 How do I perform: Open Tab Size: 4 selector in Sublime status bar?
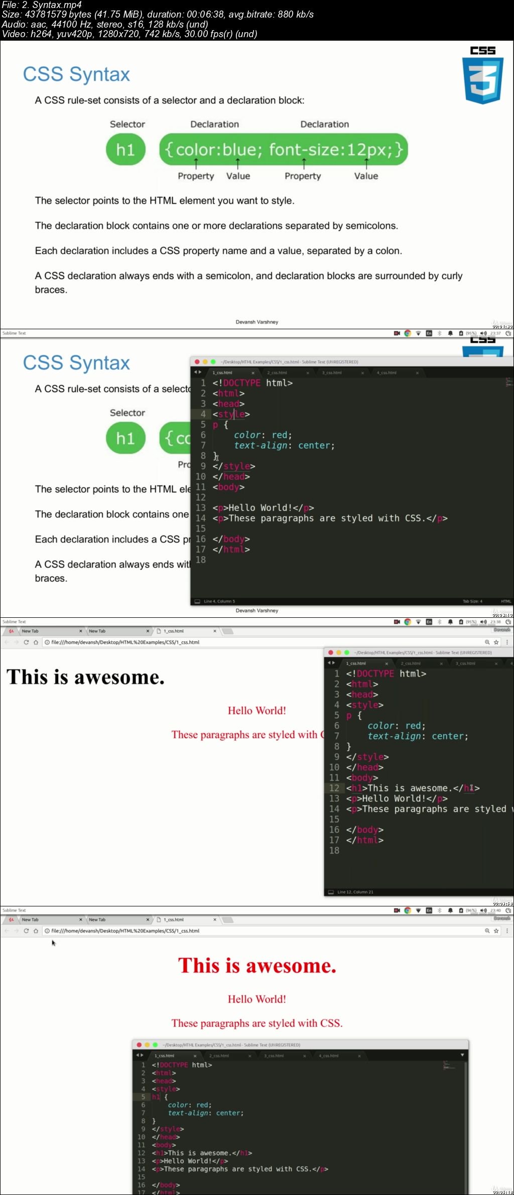[472, 601]
